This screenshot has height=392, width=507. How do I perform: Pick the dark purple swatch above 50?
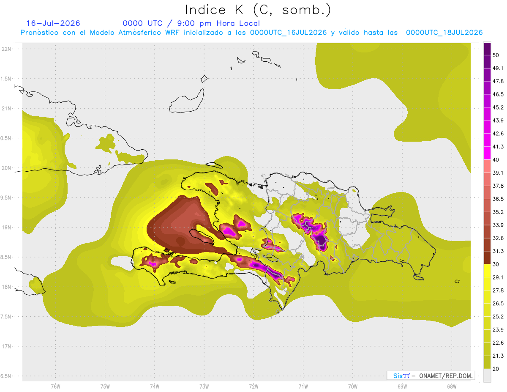488,49
